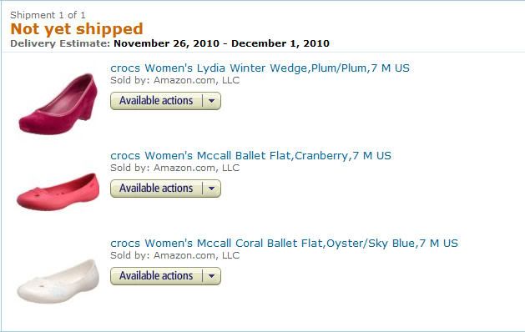Screen dimensions: 525x332
Task: Click Sold by Amazon.com text under Coral Ballet Flat
Action: coord(175,255)
